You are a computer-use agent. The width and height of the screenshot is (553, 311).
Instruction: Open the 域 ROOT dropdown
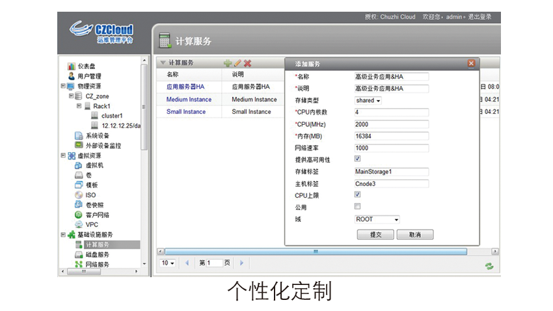point(377,219)
